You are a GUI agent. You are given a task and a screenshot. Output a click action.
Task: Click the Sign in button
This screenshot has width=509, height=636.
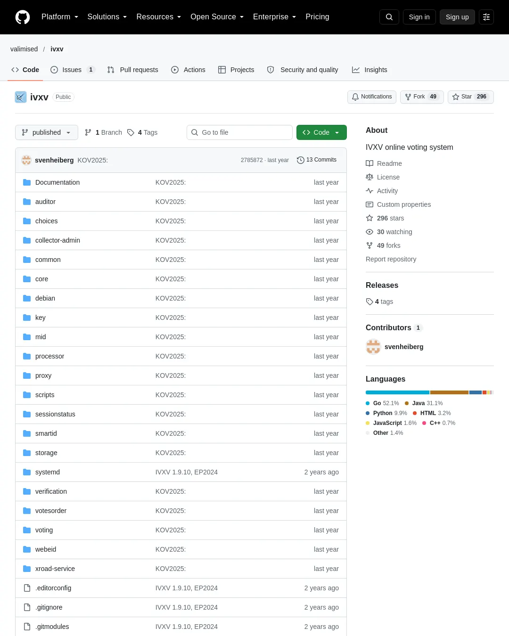pos(419,17)
